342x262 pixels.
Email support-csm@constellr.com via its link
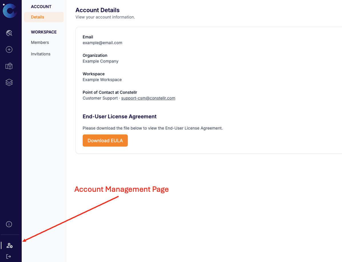click(x=148, y=98)
